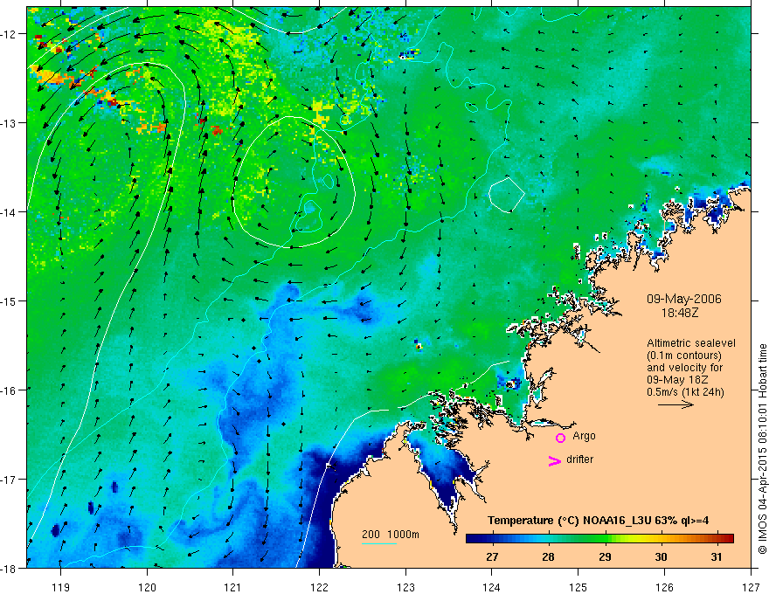Click longitude axis label 126
This screenshot has width=769, height=594.
tap(664, 587)
